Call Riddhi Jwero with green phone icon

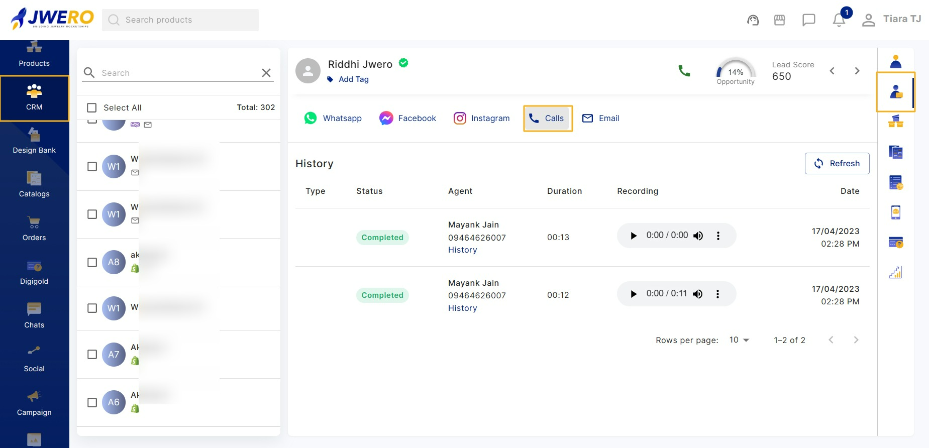[x=684, y=71]
